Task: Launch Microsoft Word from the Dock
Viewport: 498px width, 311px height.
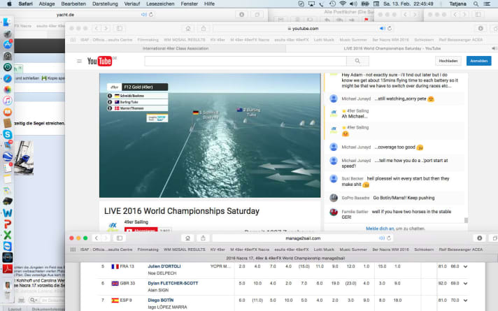Action: coord(7,212)
